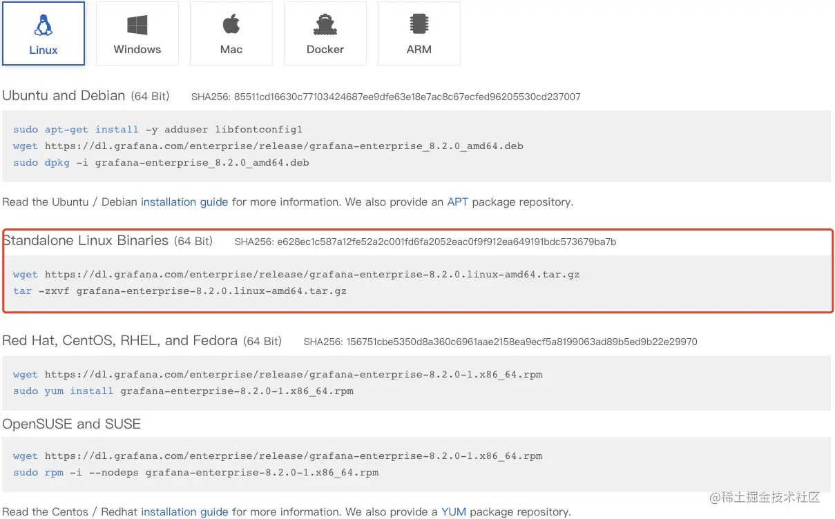
Task: Switch to the Windows platform tab
Action: pyautogui.click(x=137, y=33)
